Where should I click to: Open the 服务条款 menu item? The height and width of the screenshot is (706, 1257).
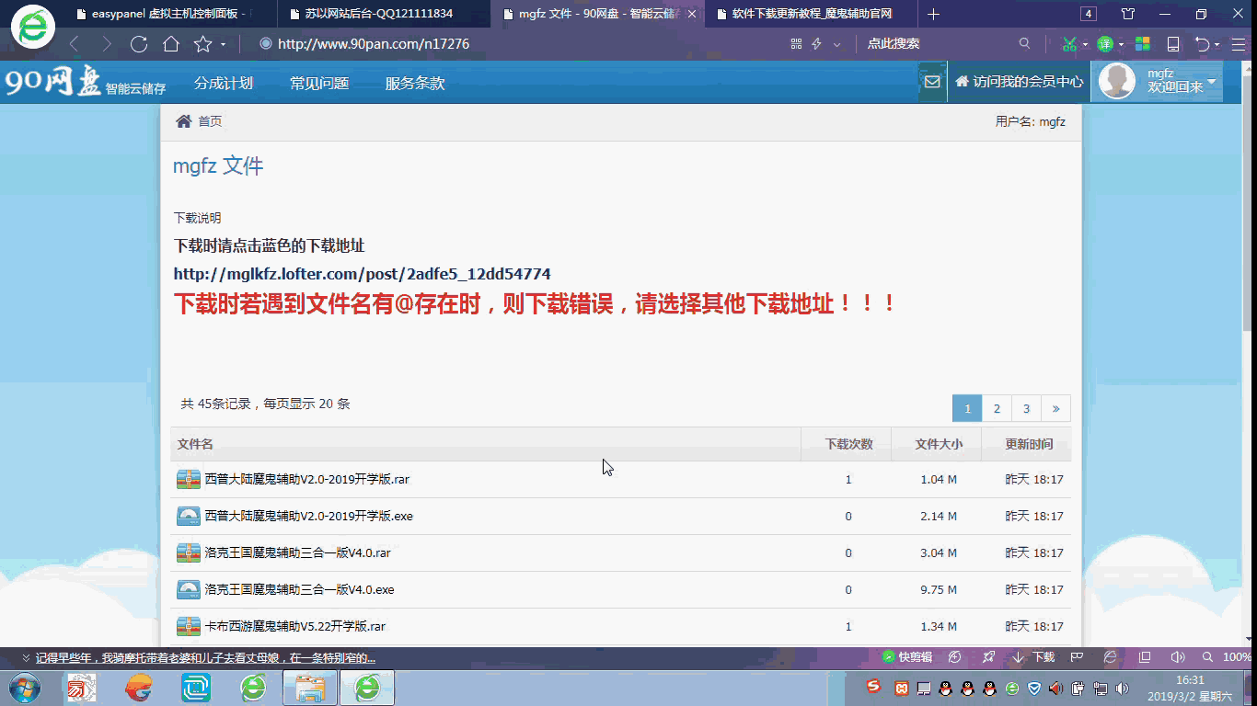tap(415, 83)
